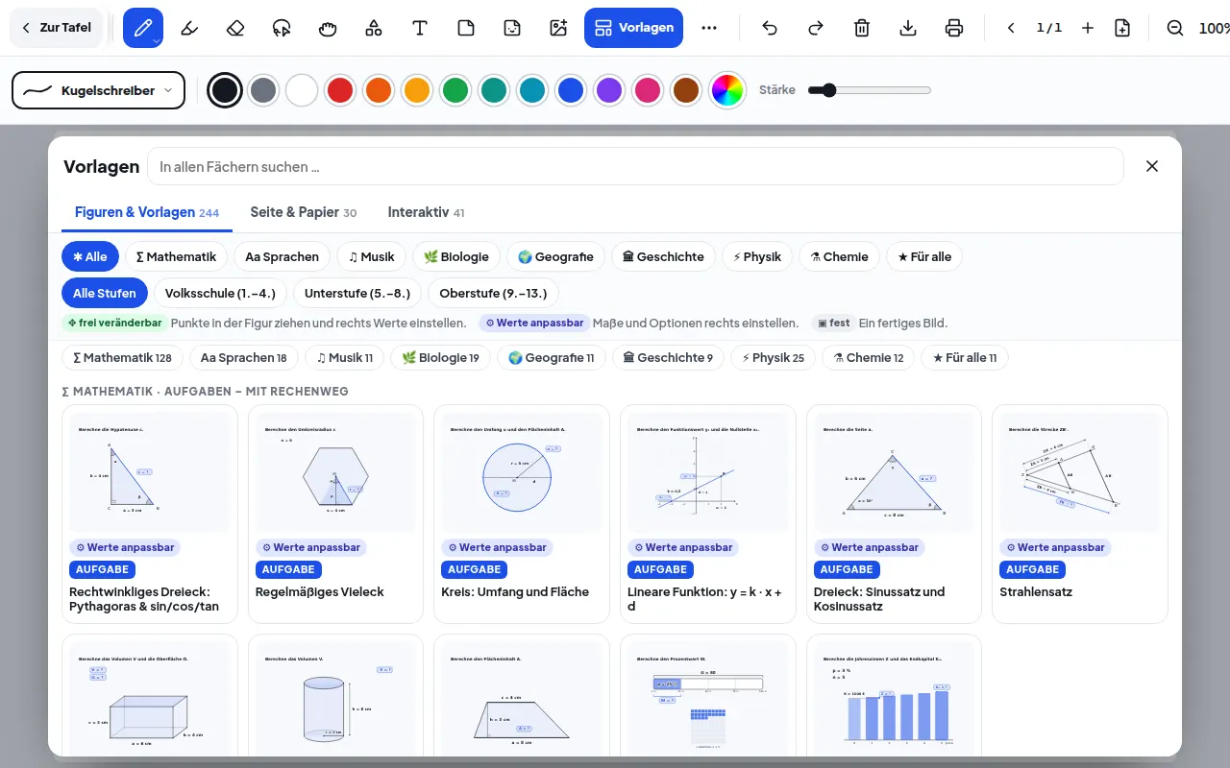Pick the red color swatch

click(x=339, y=90)
